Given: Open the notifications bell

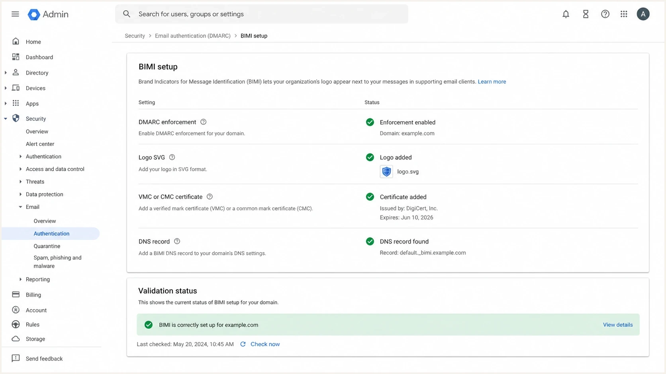Looking at the screenshot, I should click(566, 14).
